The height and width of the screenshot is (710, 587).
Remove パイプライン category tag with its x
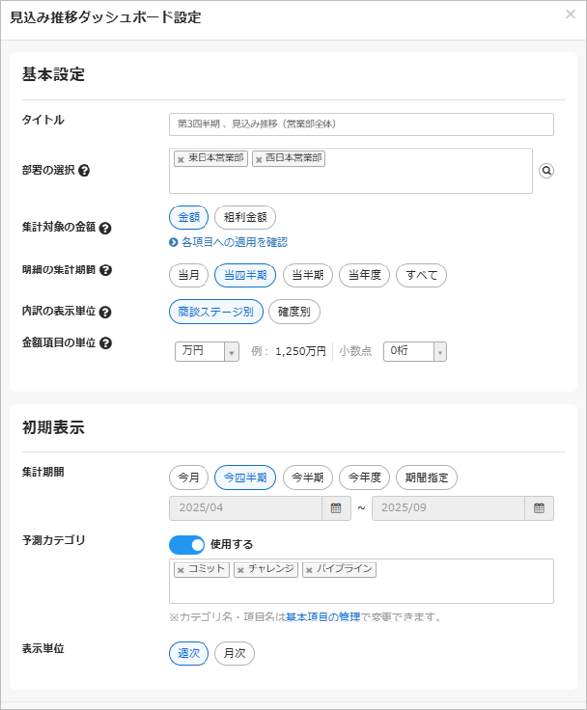click(x=309, y=570)
